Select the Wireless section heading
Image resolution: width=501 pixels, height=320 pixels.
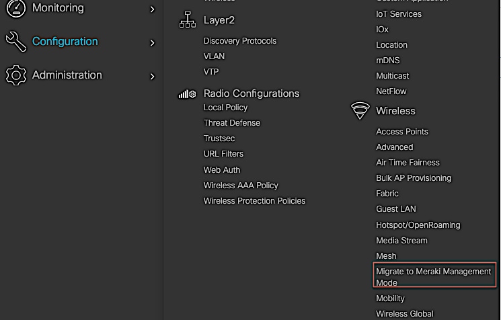tap(395, 111)
